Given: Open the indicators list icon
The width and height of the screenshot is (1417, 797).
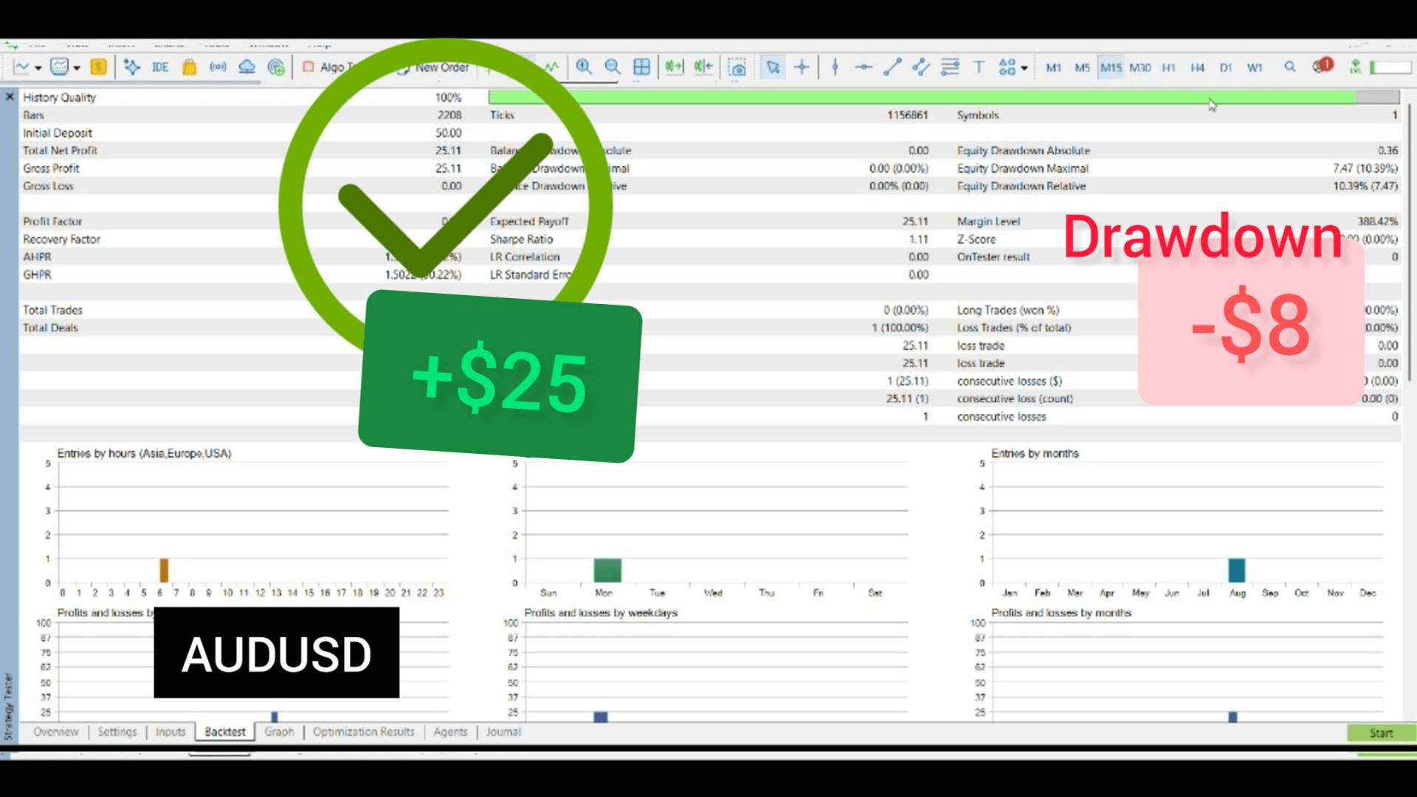Looking at the screenshot, I should (552, 67).
